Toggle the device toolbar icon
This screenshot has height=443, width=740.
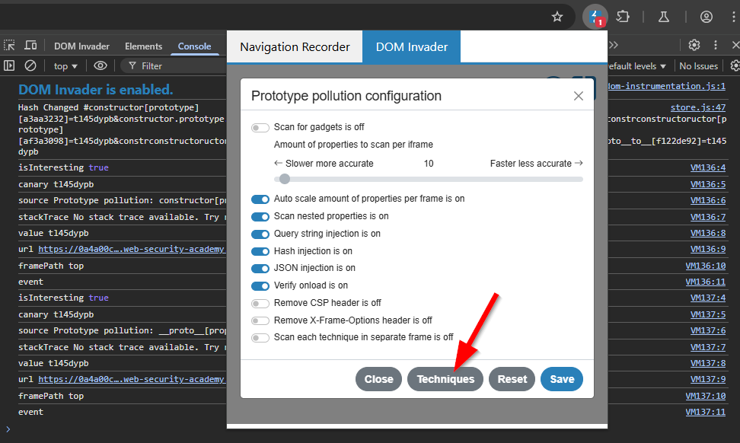pyautogui.click(x=30, y=46)
